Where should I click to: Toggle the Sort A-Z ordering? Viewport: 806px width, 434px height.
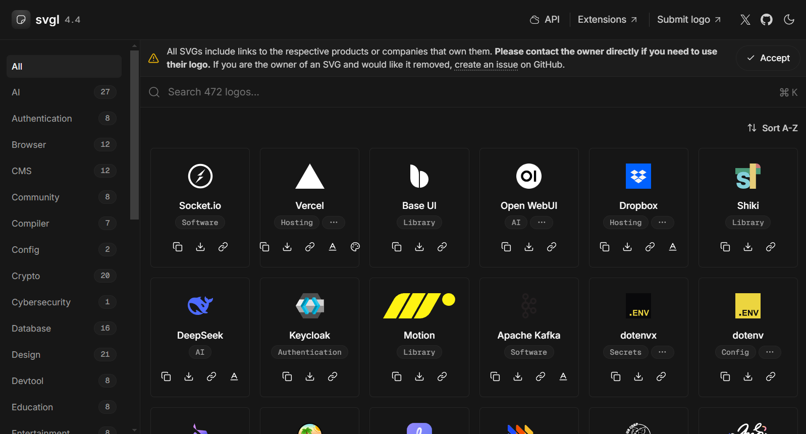pos(772,128)
